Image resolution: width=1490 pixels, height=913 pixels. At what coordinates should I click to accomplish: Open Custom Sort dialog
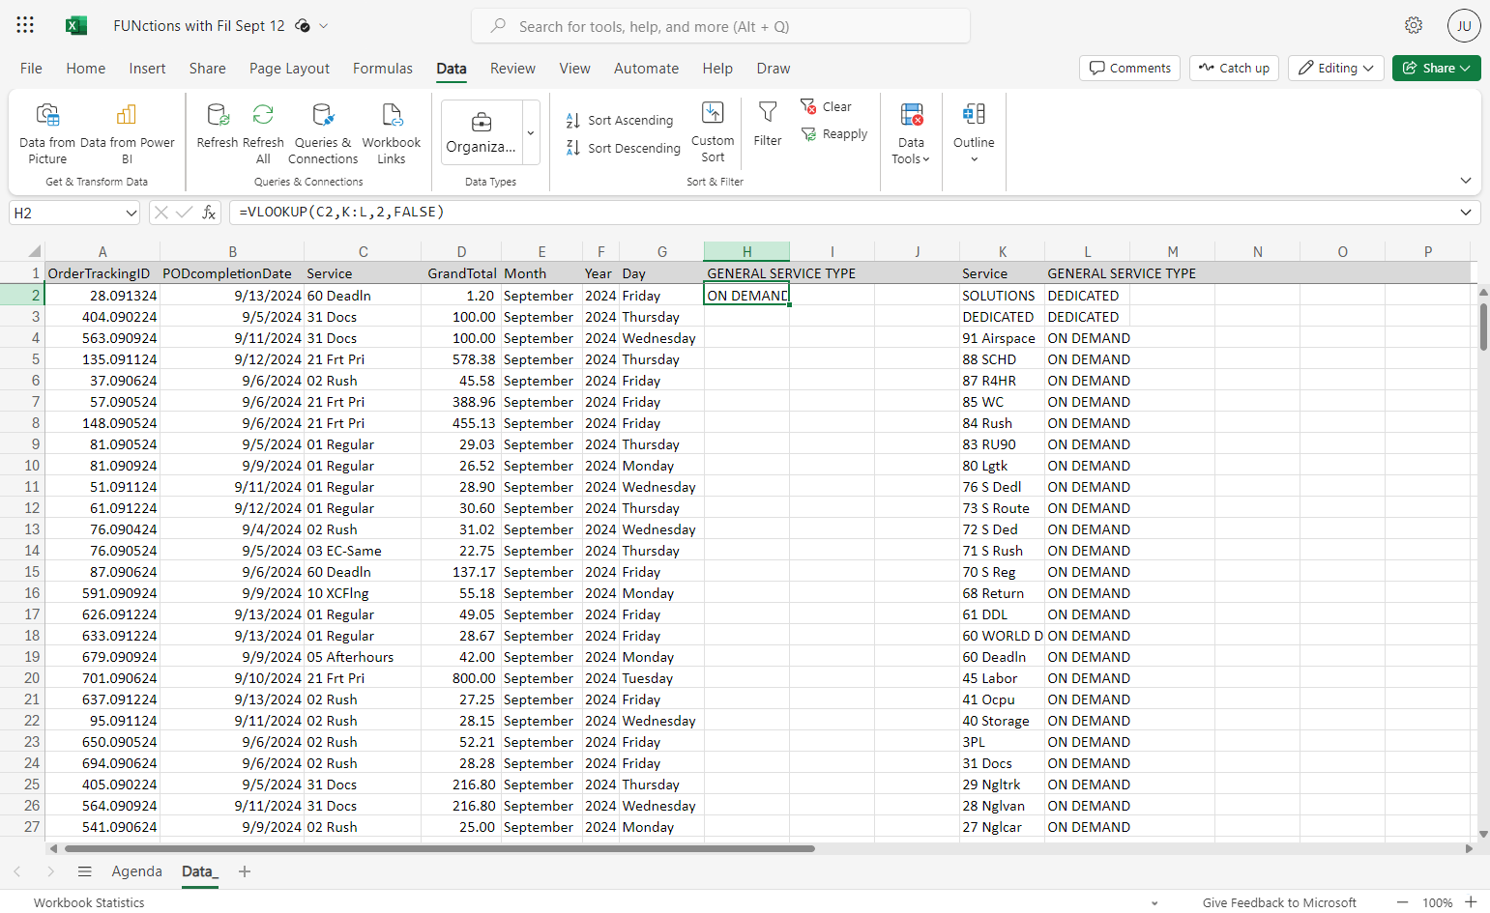(x=713, y=132)
